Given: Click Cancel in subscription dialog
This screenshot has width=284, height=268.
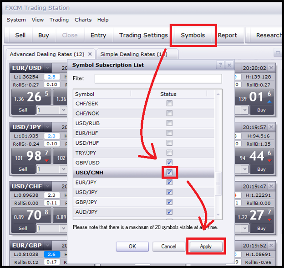Looking at the screenshot, I should (x=168, y=247).
